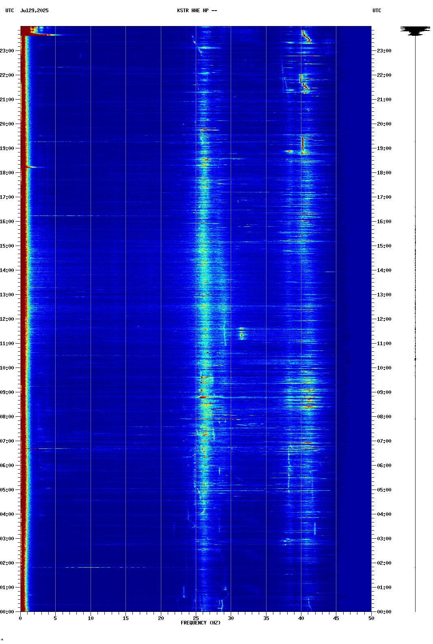Click 12:00 on the right time axis

tap(384, 319)
